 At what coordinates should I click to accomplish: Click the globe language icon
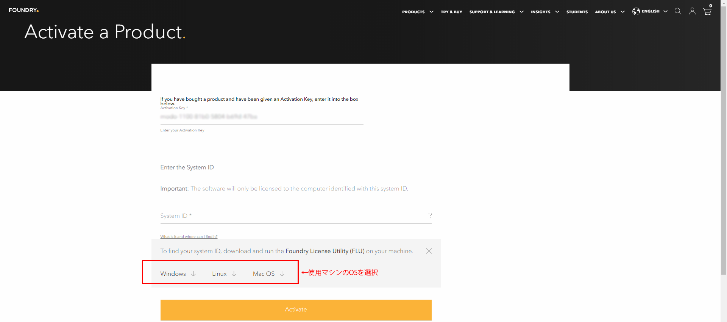(x=636, y=11)
